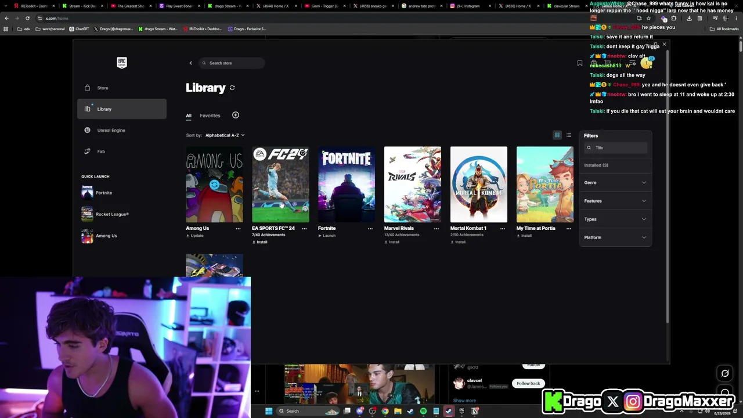The width and height of the screenshot is (743, 418).
Task: Open the three-dot menu for Marvel Rivals
Action: coord(437,229)
